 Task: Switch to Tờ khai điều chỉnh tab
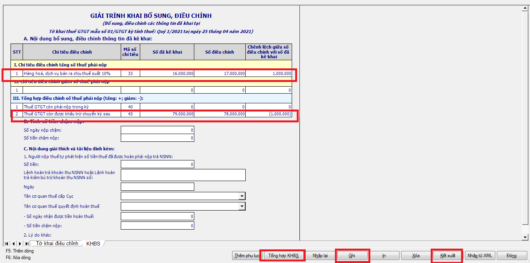point(57,244)
